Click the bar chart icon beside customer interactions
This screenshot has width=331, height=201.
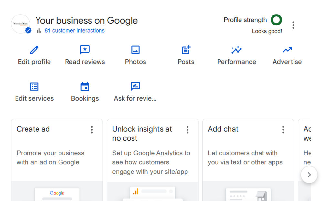tap(39, 31)
